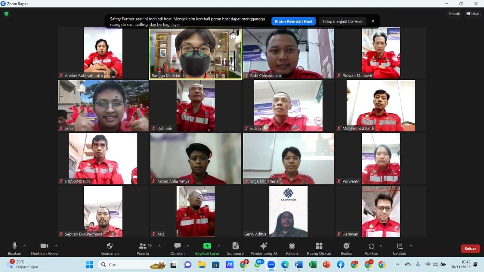Click the name label Muhammad Kahfi
This screenshot has height=272, width=484.
point(358,129)
